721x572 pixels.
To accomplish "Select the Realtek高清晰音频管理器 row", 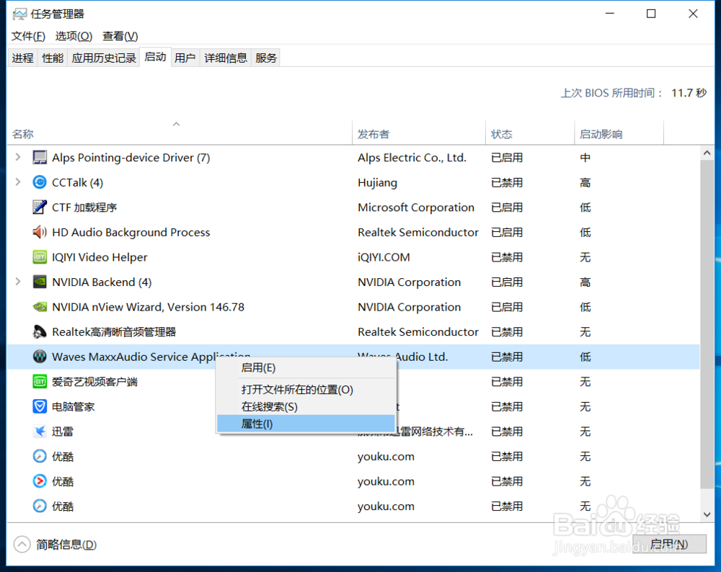I will 353,331.
